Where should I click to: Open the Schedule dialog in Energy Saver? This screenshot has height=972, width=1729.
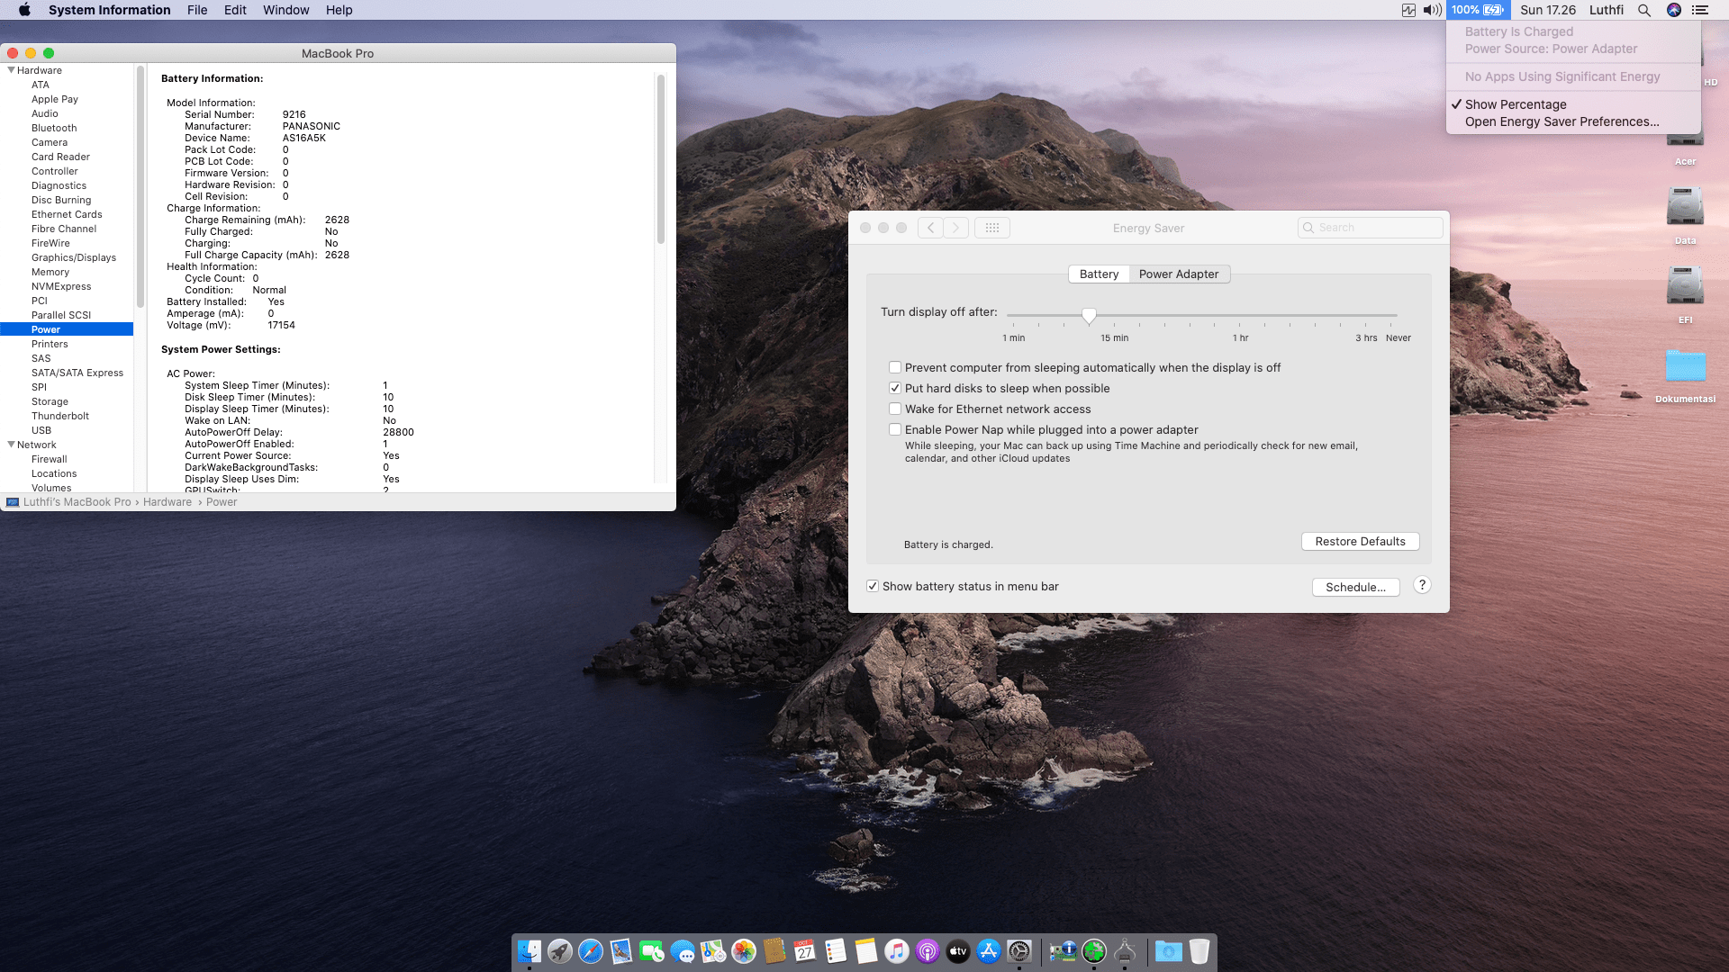[1355, 586]
